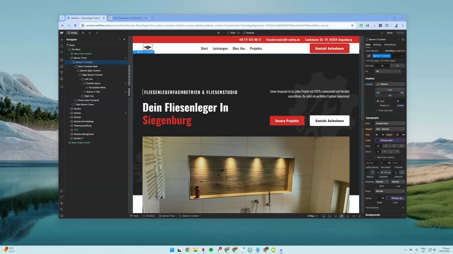Viewport: 453px width, 254px height.
Task: Open the Font dropdown Aswald lokal
Action: tap(390, 123)
